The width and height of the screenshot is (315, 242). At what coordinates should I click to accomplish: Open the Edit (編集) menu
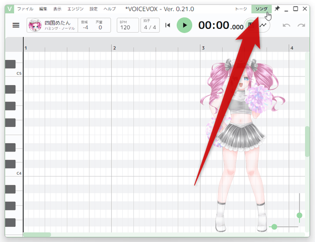click(43, 9)
